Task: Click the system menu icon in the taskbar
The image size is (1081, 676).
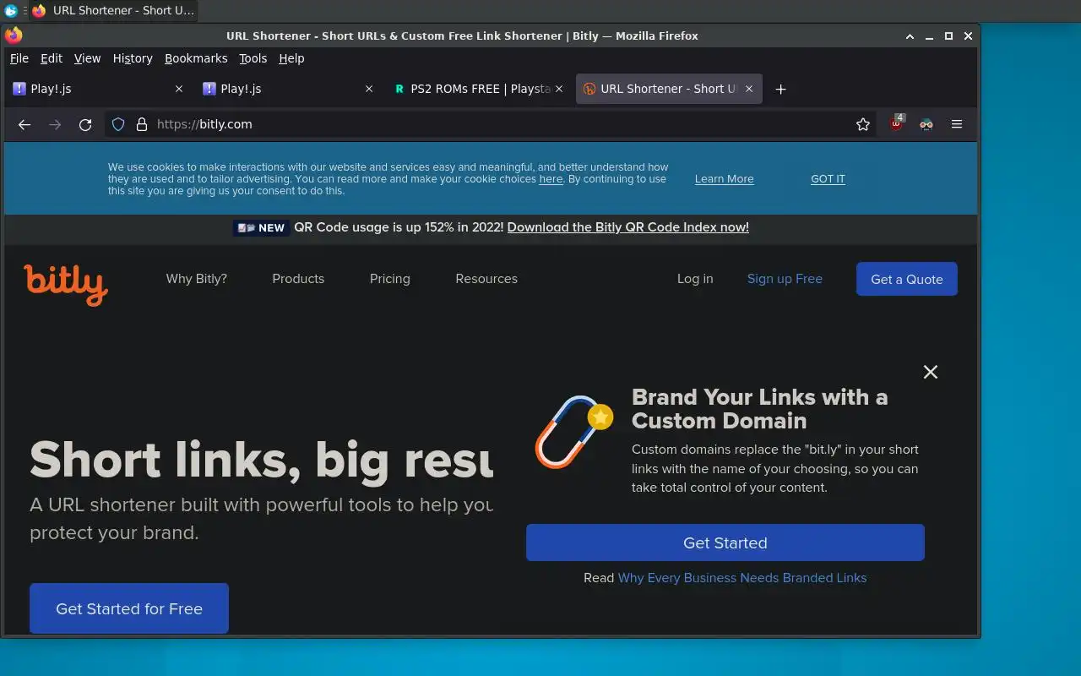Action: click(x=11, y=11)
